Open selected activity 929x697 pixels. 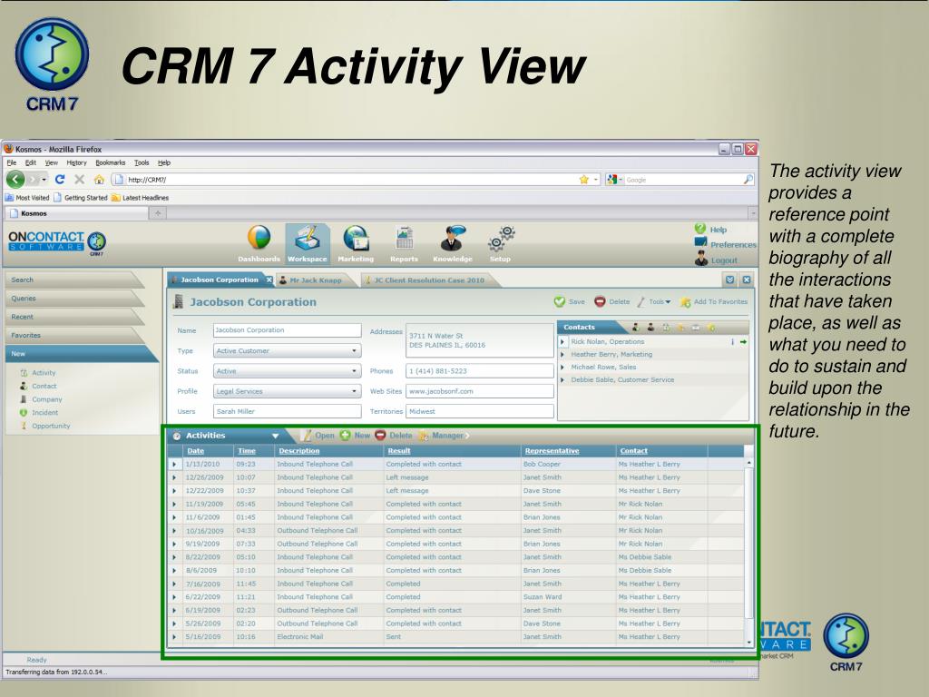tap(318, 436)
